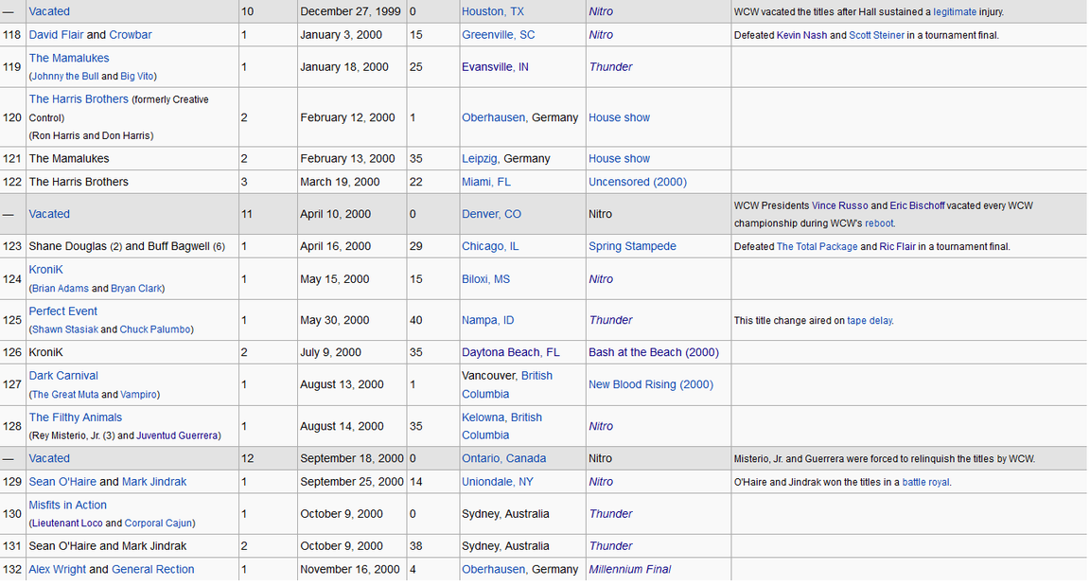1090x586 pixels.
Task: Follow the Uniondale, NY link
Action: click(x=498, y=482)
